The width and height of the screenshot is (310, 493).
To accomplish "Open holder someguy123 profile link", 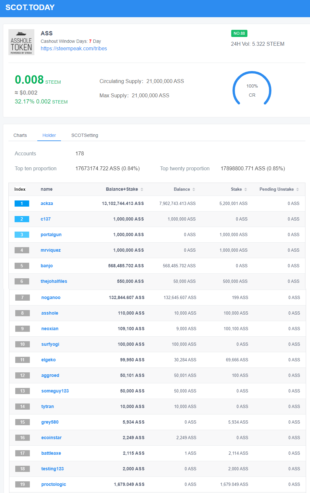I will point(55,391).
